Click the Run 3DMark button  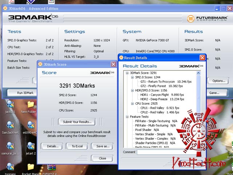click(23, 93)
